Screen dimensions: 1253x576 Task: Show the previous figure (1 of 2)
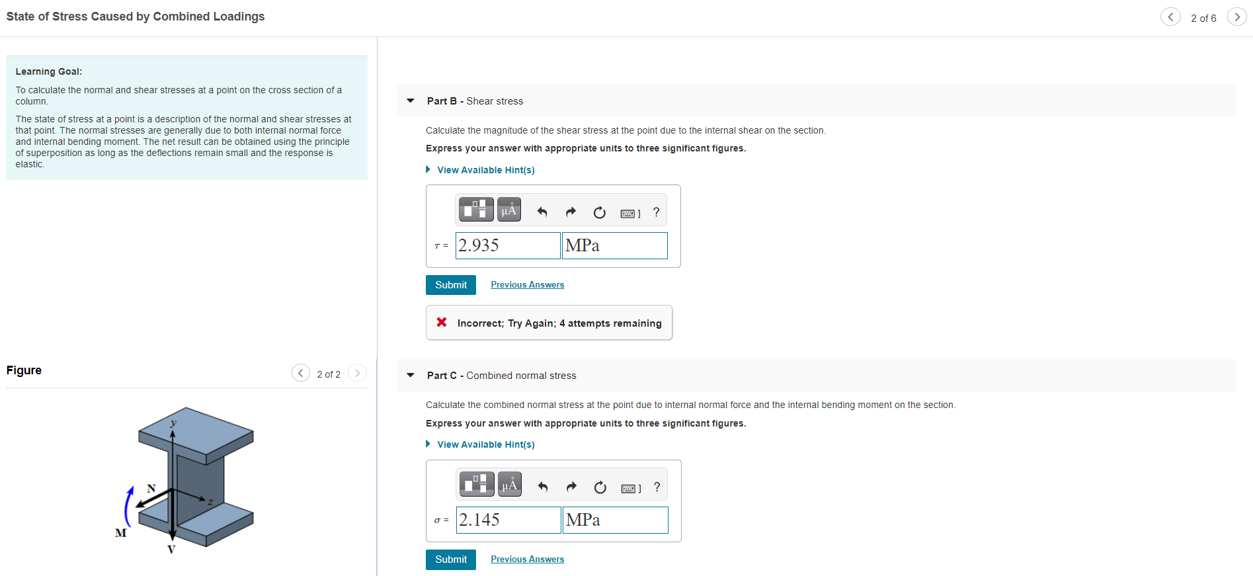pyautogui.click(x=301, y=373)
